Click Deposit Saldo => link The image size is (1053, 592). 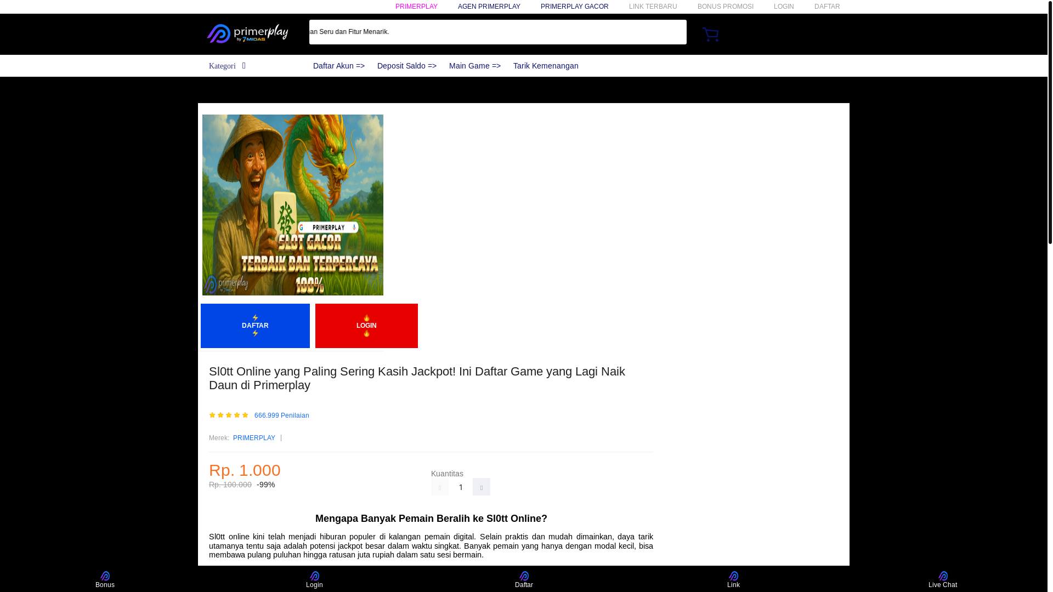click(x=407, y=66)
